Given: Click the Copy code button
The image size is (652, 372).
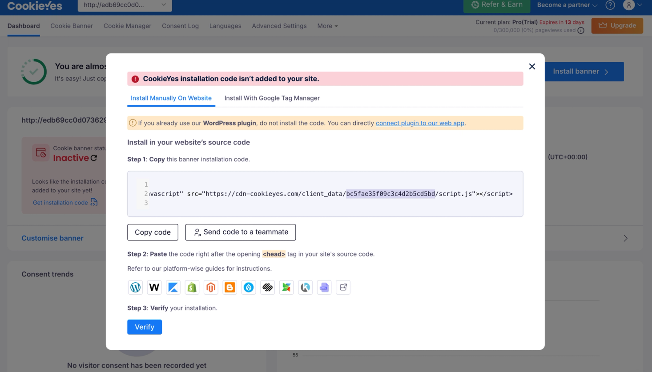Looking at the screenshot, I should pos(153,232).
